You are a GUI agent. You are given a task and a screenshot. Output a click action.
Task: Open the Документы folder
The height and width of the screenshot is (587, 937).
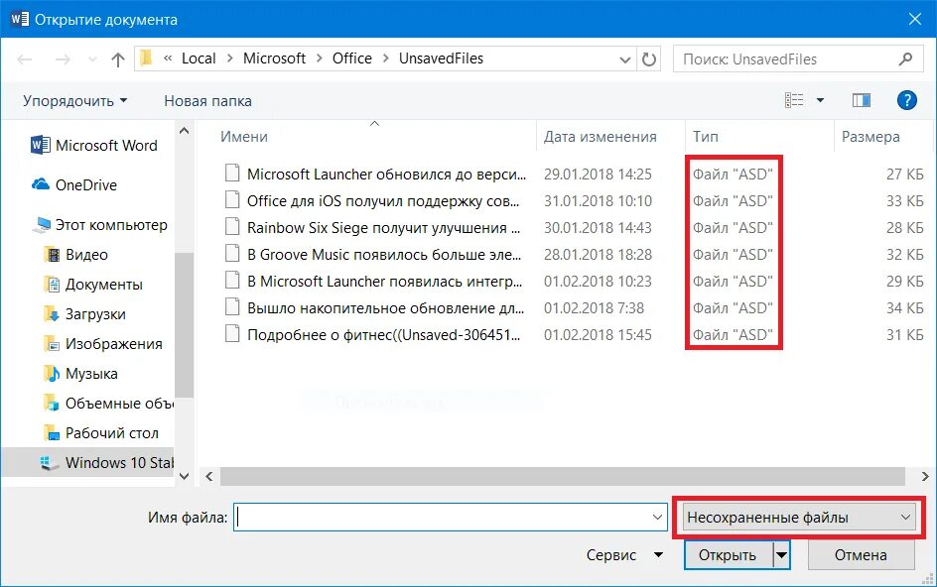(94, 285)
